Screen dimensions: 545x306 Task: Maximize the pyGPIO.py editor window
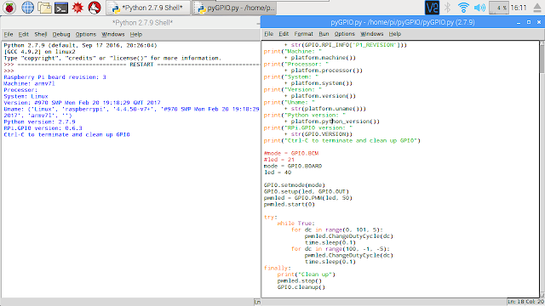coord(529,22)
